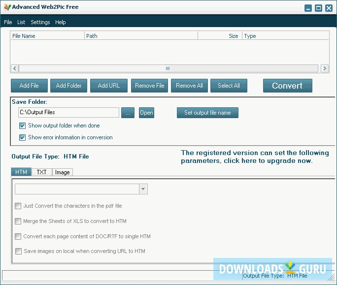Open the Settings menu
This screenshot has height=285, width=337.
pos(40,22)
